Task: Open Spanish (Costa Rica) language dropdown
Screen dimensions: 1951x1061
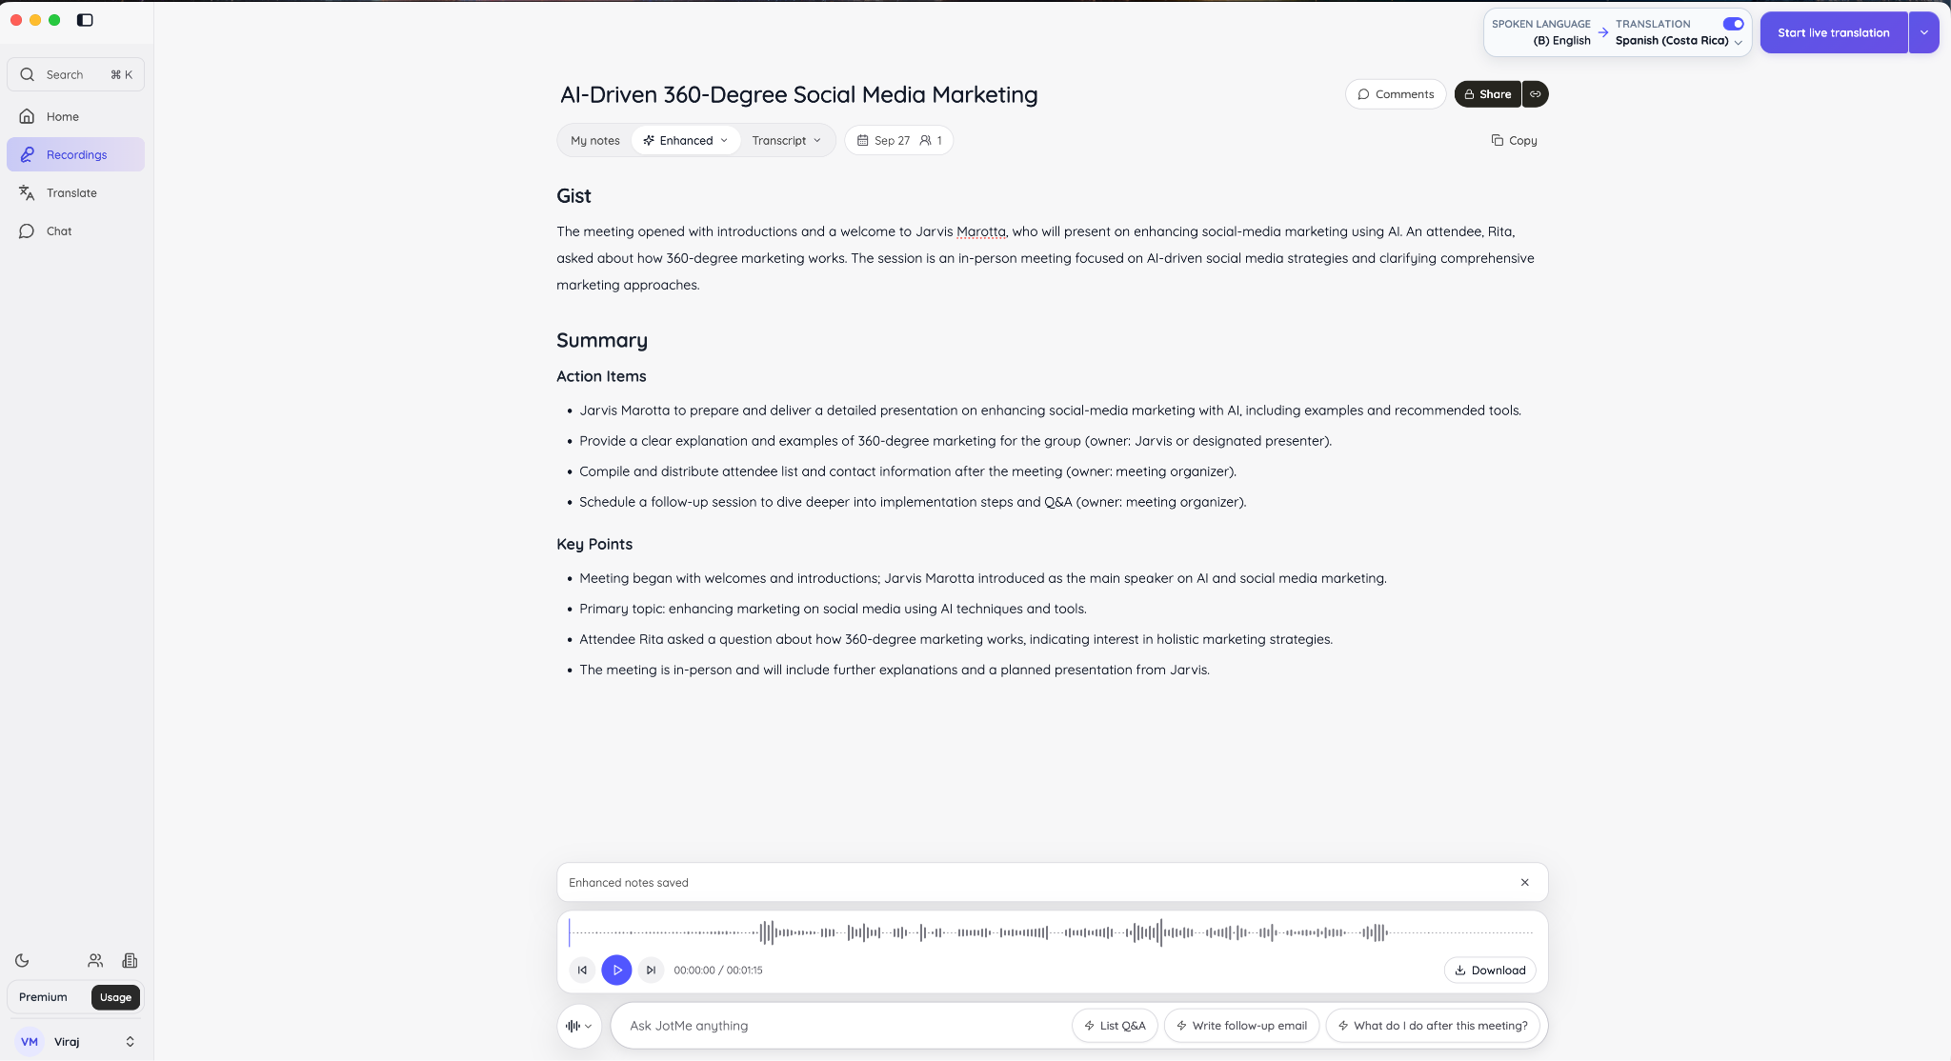Action: click(1679, 40)
